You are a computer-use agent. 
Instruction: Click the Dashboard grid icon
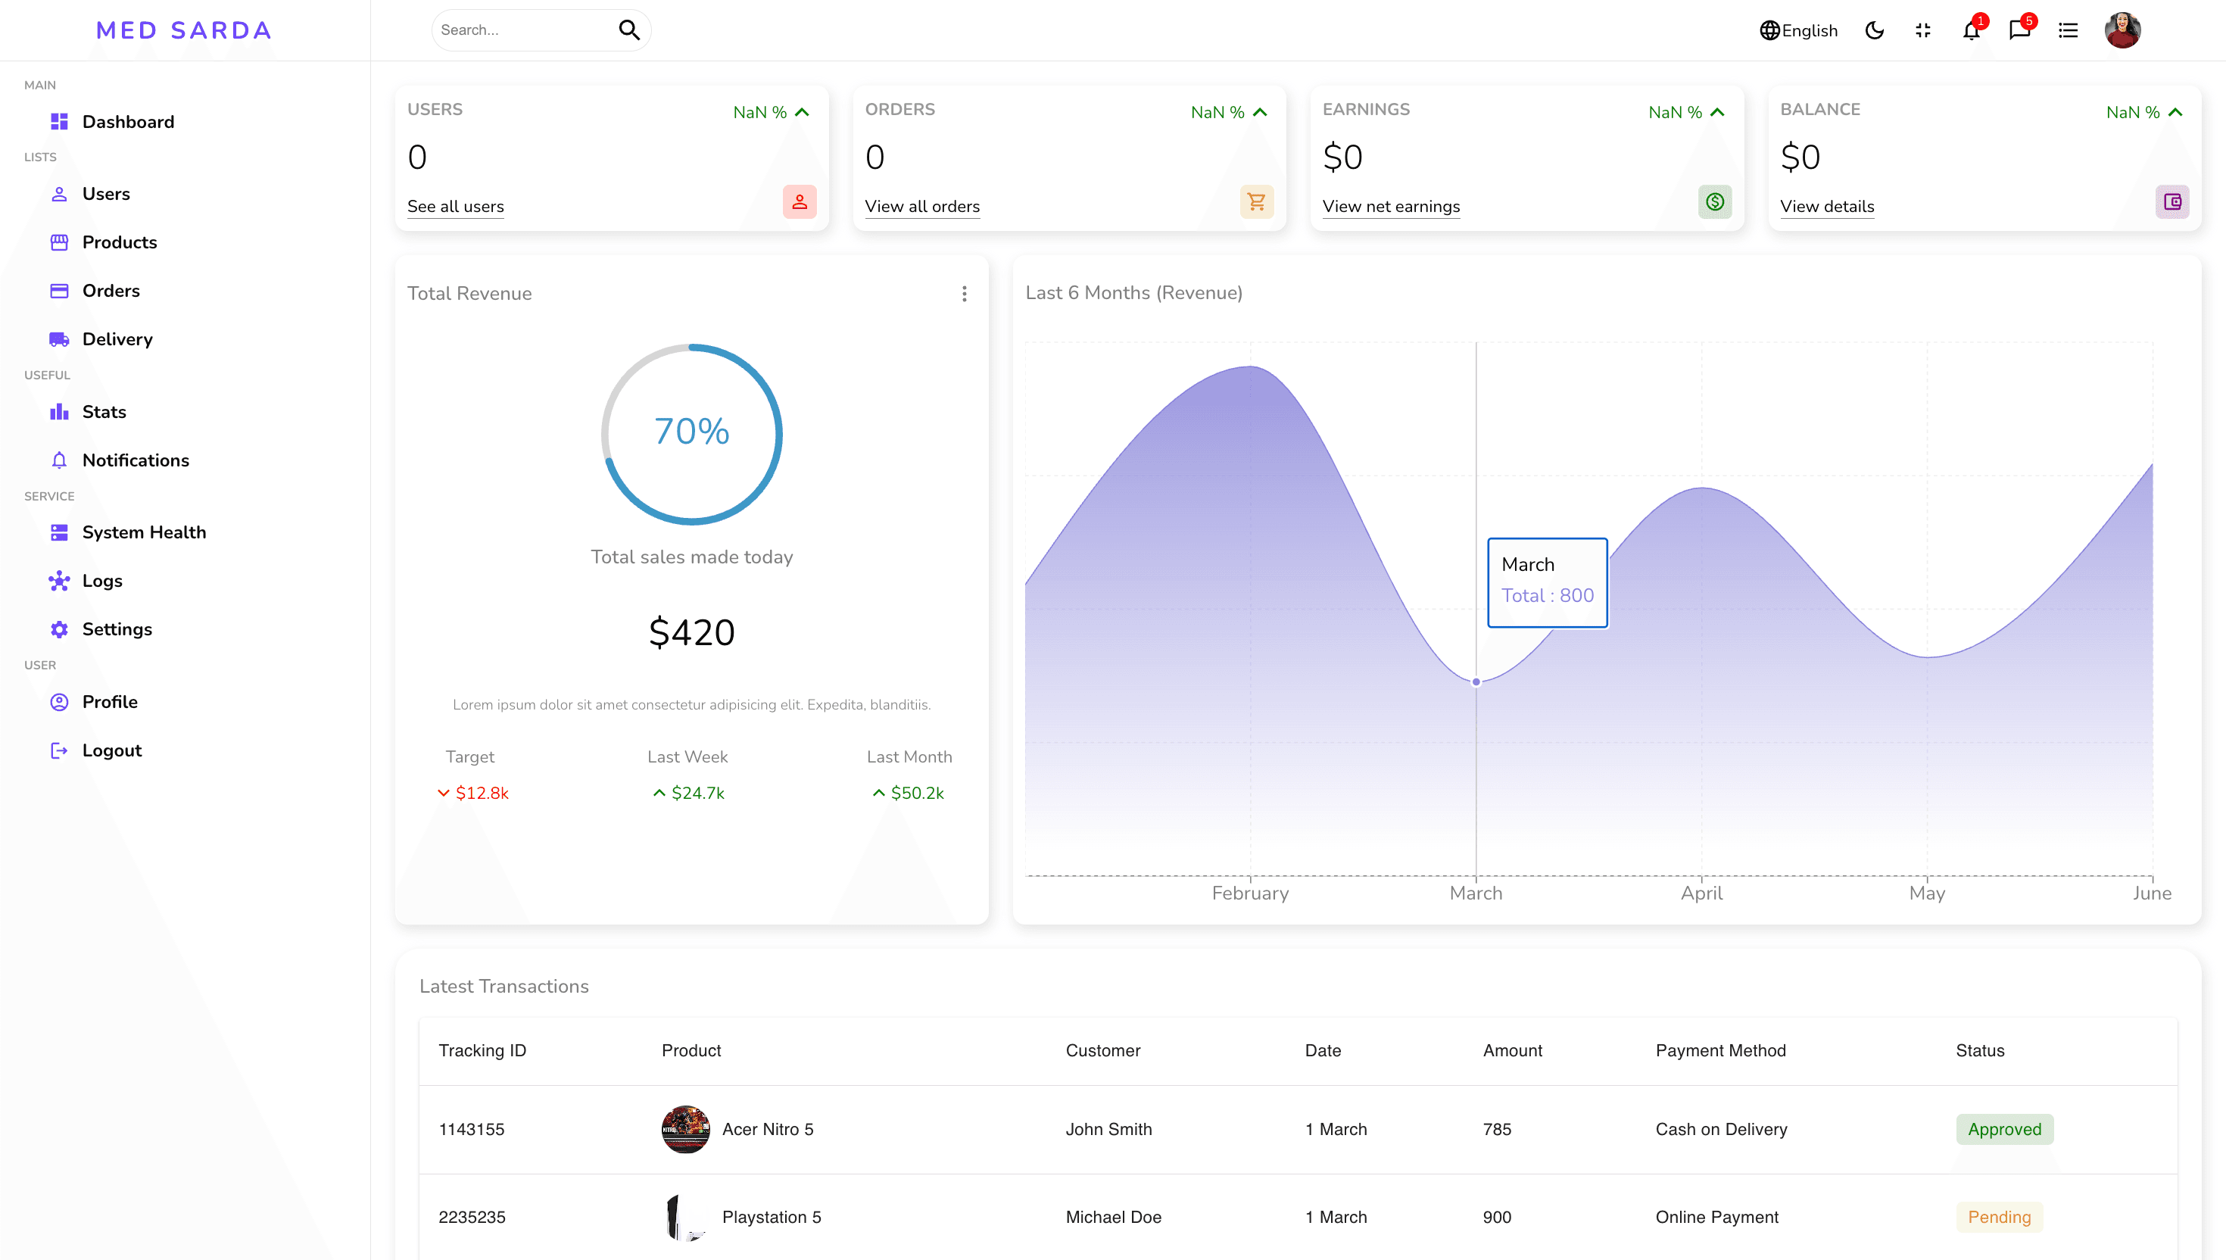tap(59, 122)
